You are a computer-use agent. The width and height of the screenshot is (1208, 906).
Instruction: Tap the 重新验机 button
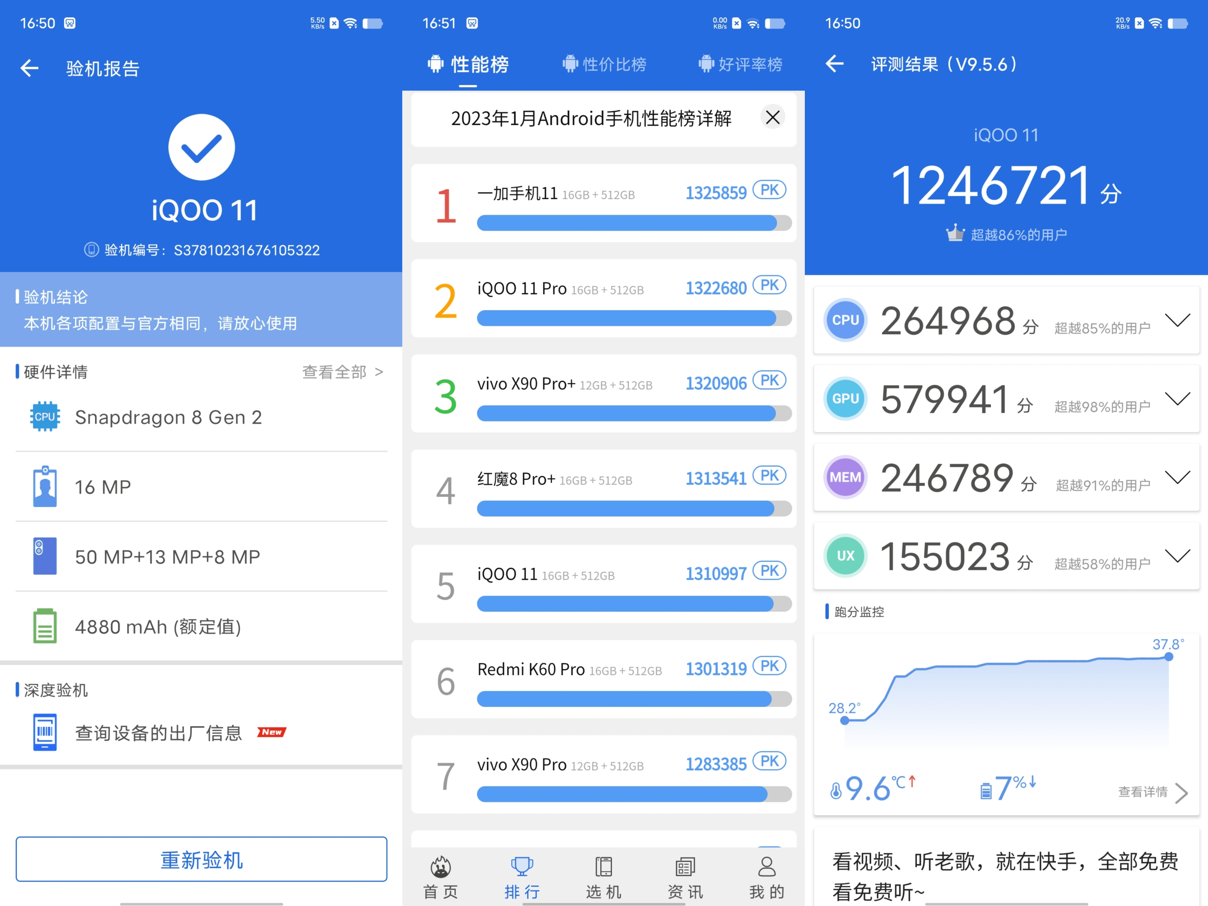click(x=202, y=859)
